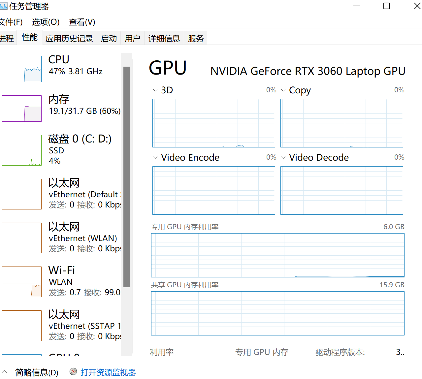
Task: Click the 打开资源监视器 link
Action: click(x=108, y=372)
